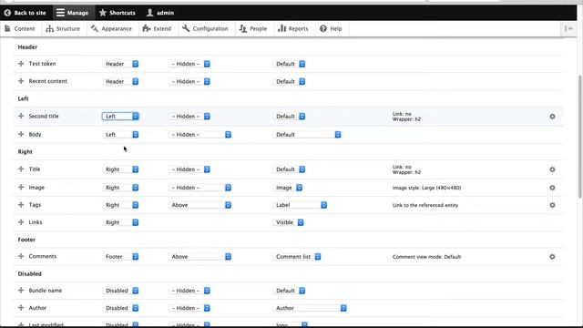The height and width of the screenshot is (328, 583).
Task: Open the Help admin menu
Action: (x=331, y=28)
